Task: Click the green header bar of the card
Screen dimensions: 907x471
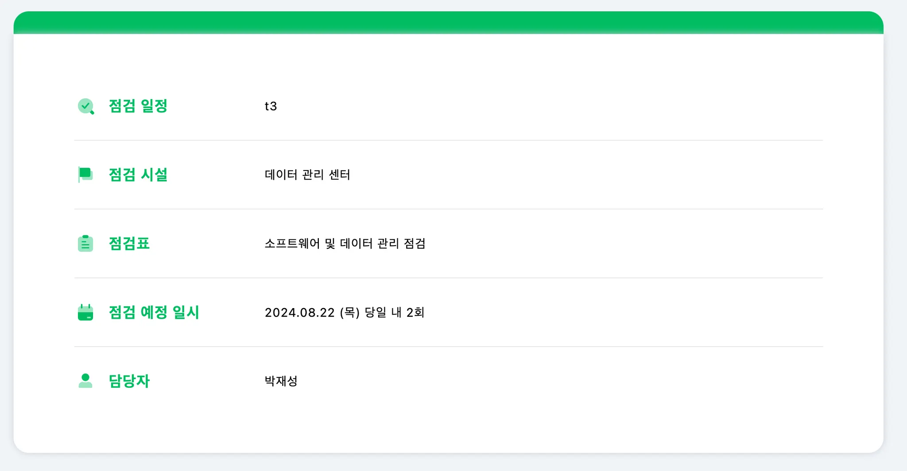Action: coord(448,22)
